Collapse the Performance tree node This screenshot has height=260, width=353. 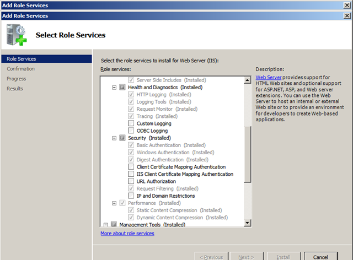[114, 203]
